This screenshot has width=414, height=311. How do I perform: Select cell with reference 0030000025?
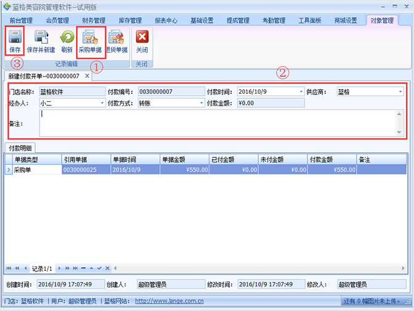pos(86,170)
